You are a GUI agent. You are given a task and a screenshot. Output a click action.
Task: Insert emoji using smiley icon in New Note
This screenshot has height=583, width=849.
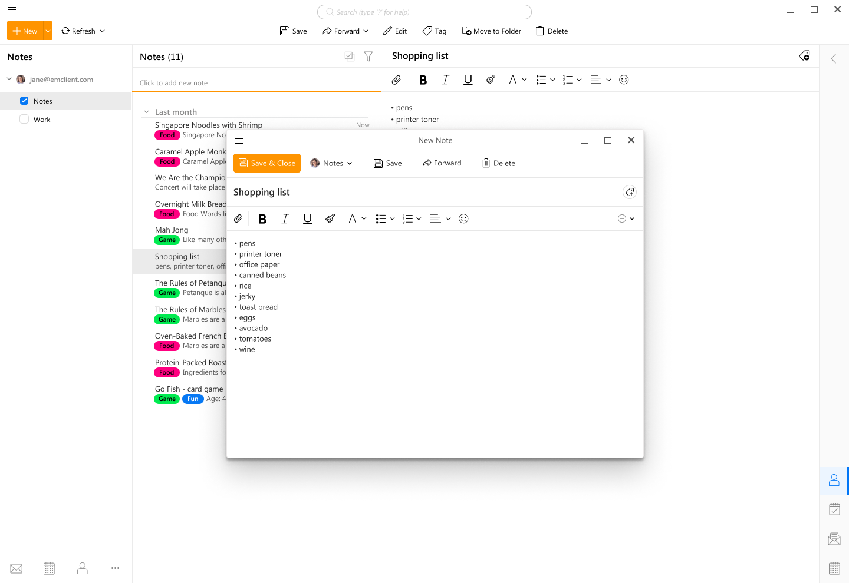point(463,218)
